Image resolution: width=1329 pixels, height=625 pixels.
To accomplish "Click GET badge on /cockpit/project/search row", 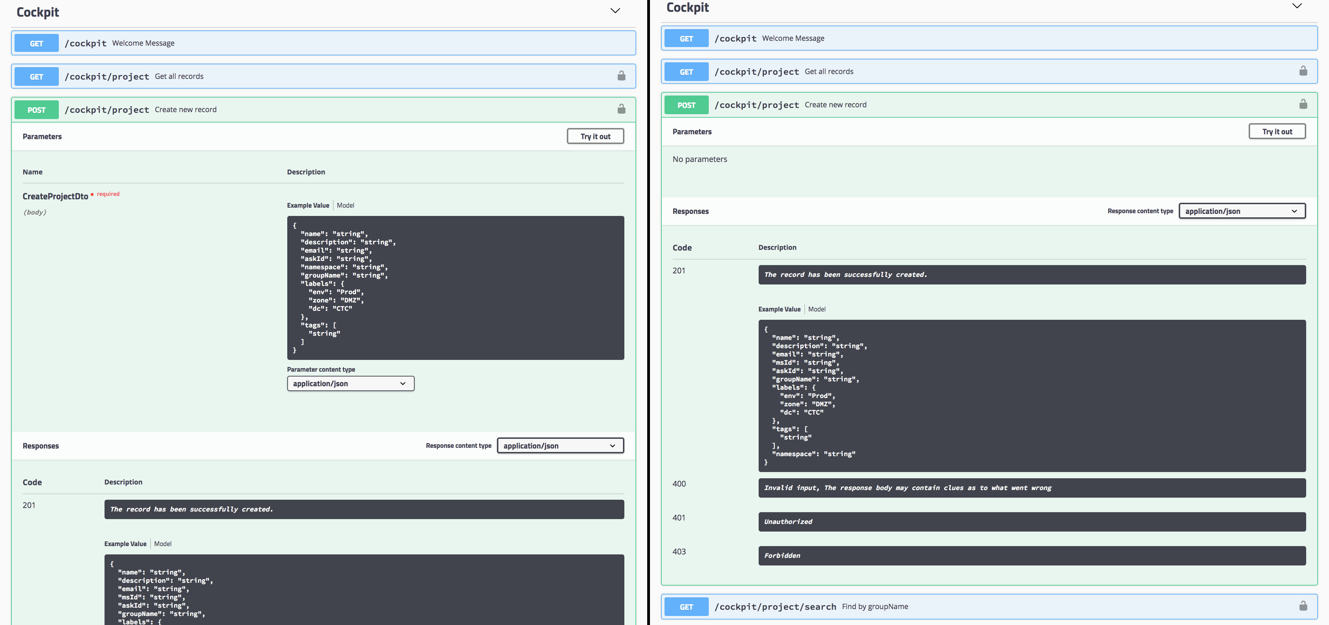I will coord(686,606).
